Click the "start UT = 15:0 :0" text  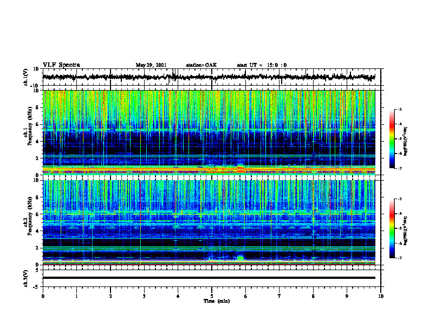point(262,65)
